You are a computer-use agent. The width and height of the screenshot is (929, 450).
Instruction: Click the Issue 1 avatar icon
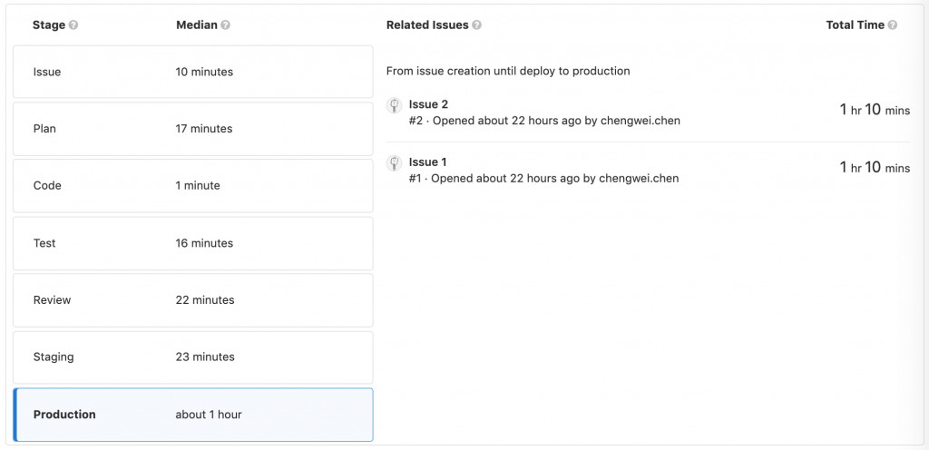point(395,164)
